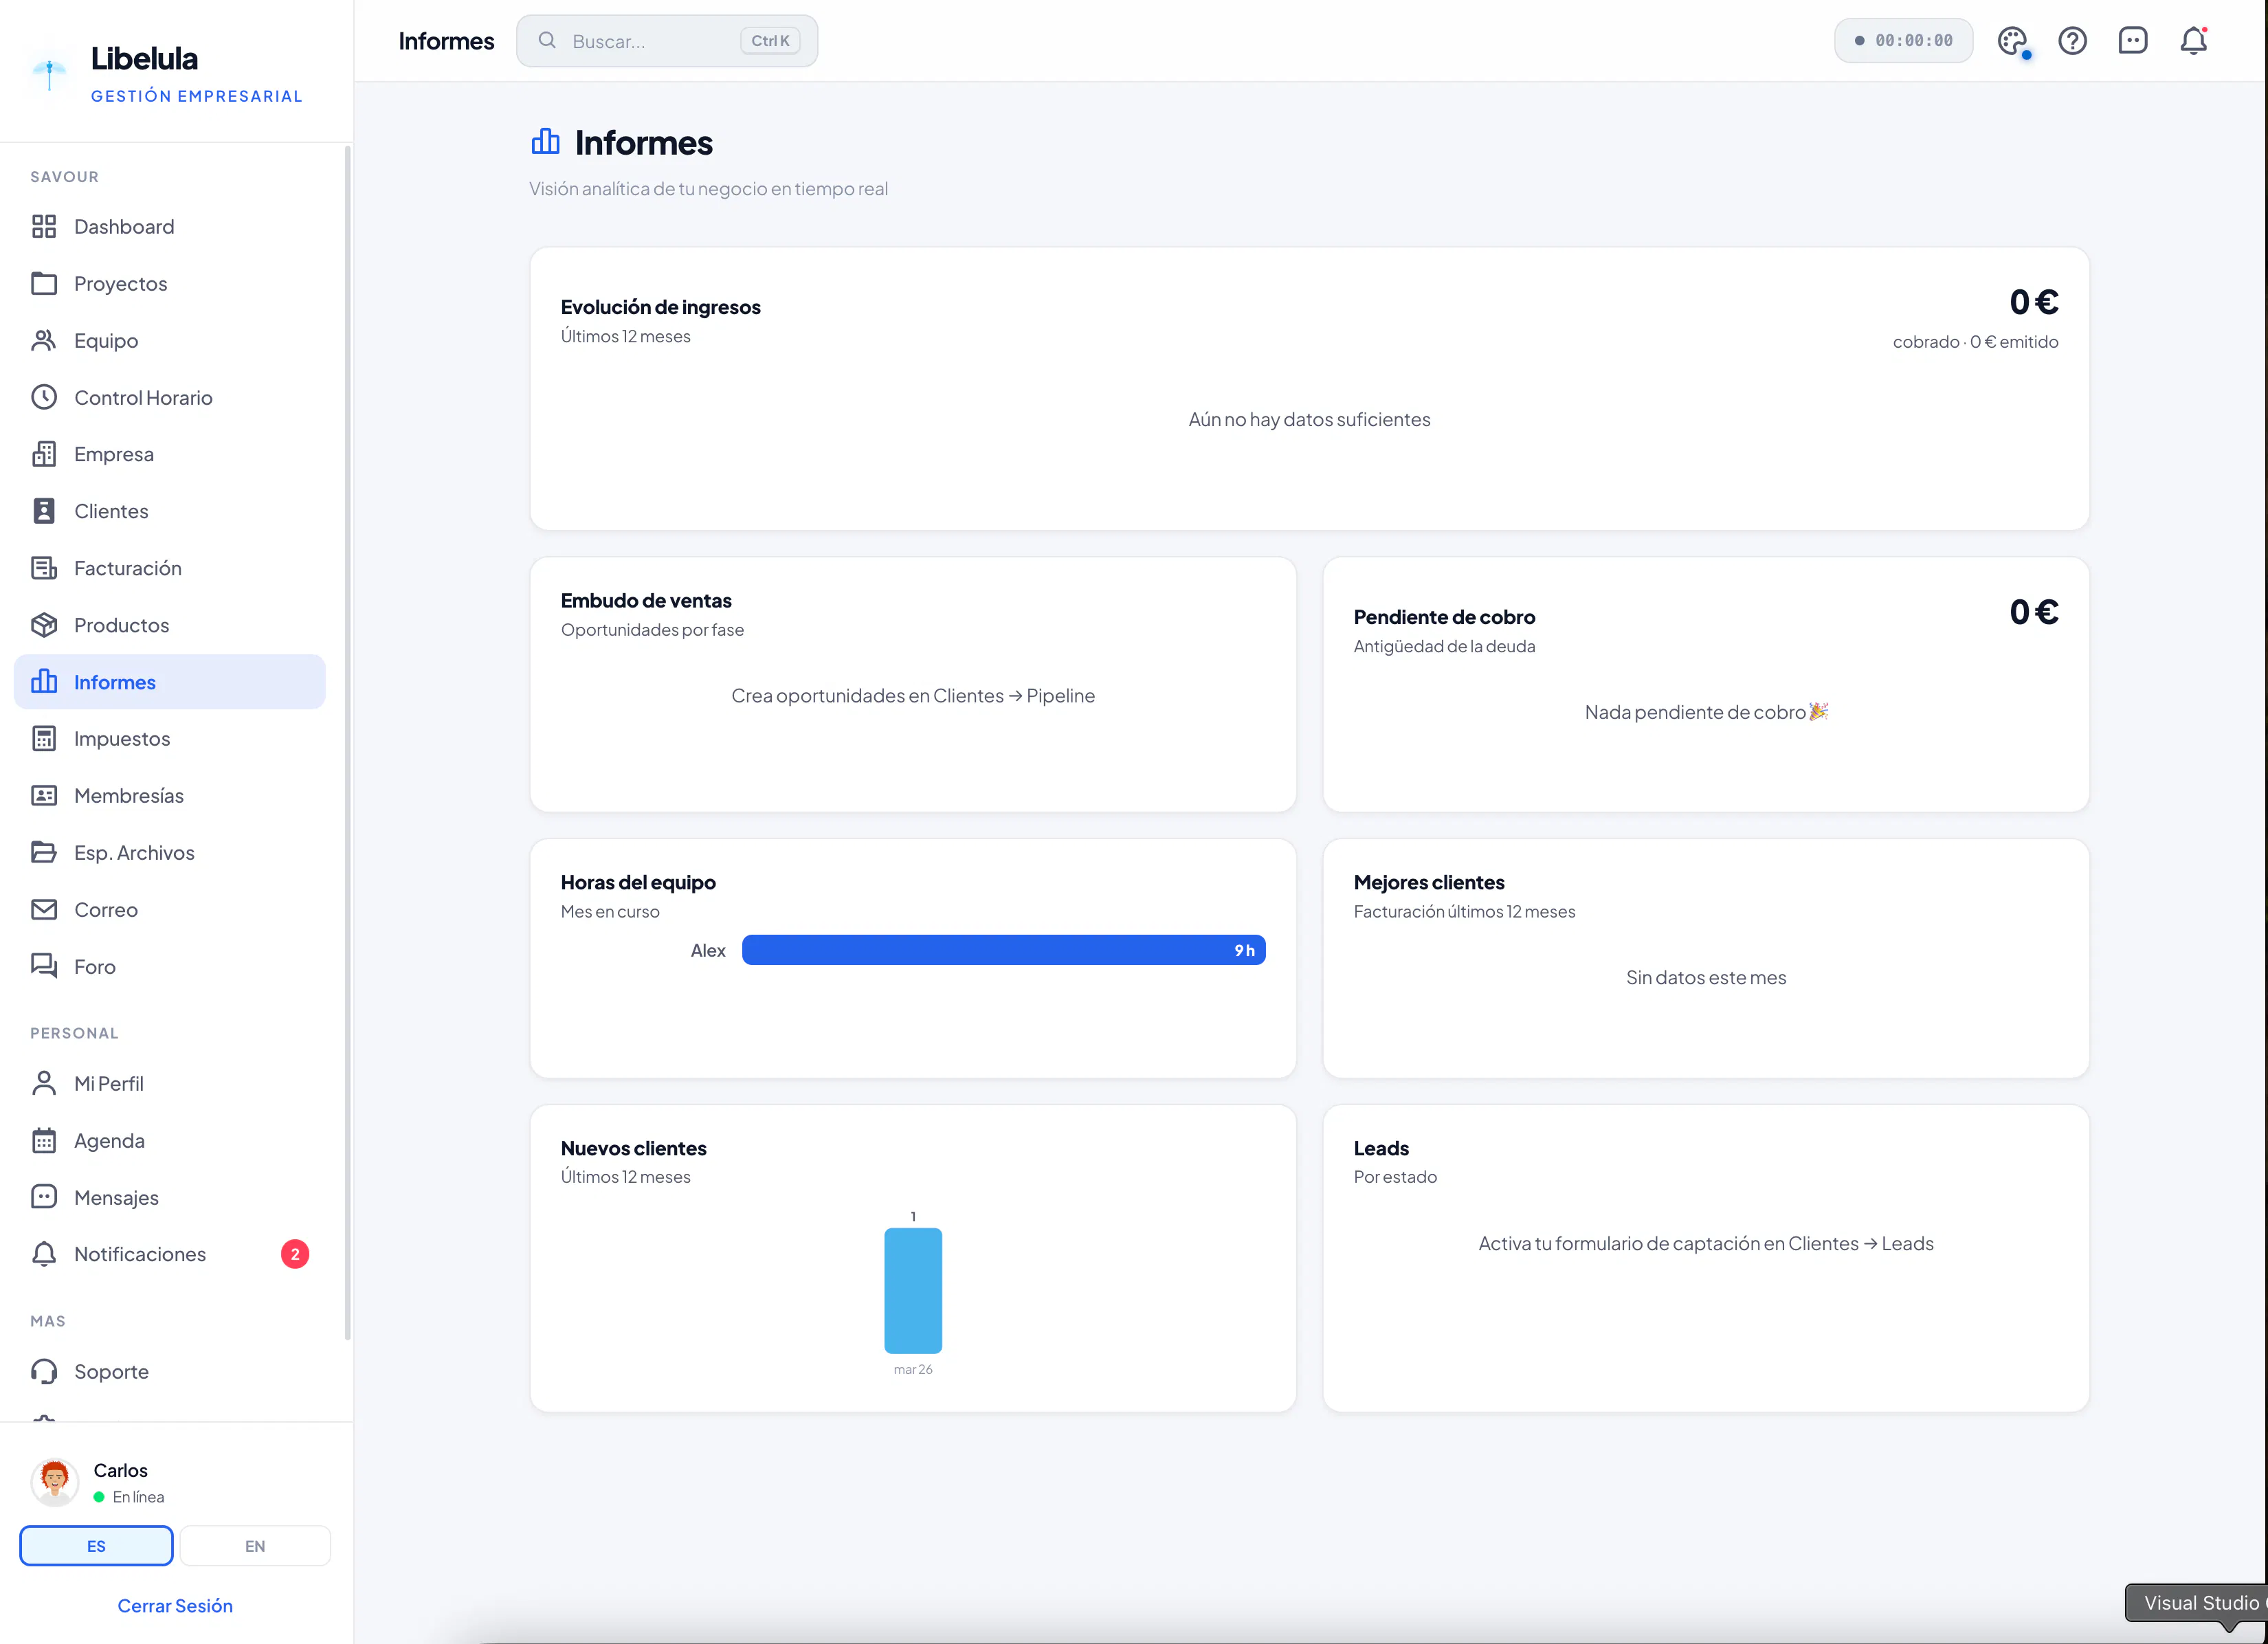
Task: Click the Correo envelope icon
Action: (x=44, y=910)
